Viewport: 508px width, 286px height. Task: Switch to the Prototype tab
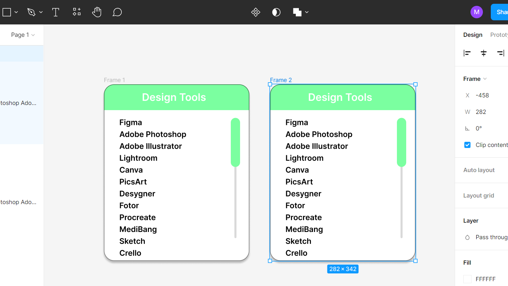pyautogui.click(x=499, y=35)
